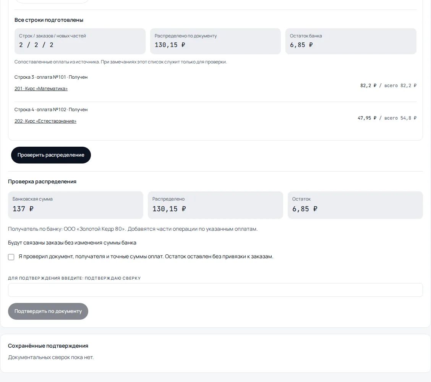Click the "Распределено" value in Проверка распределения
This screenshot has height=382, width=431.
coord(169,209)
